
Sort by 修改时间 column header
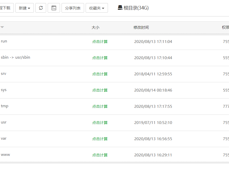pyautogui.click(x=141, y=27)
